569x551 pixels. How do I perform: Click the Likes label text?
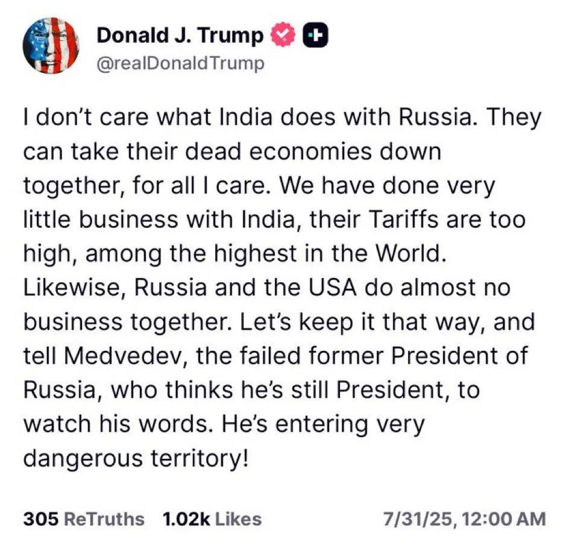tap(239, 518)
